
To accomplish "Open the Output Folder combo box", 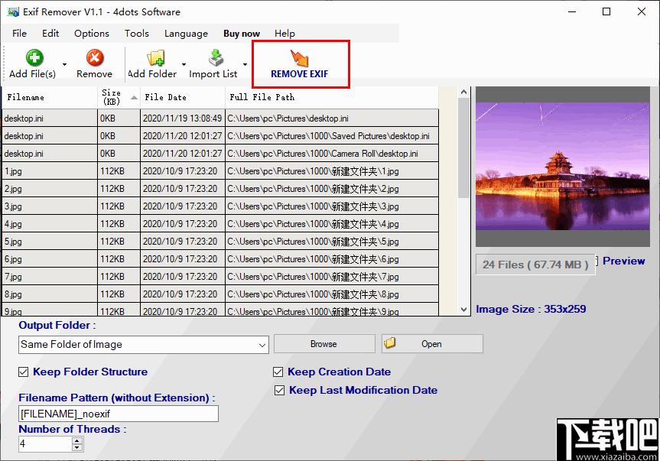I will pos(144,345).
